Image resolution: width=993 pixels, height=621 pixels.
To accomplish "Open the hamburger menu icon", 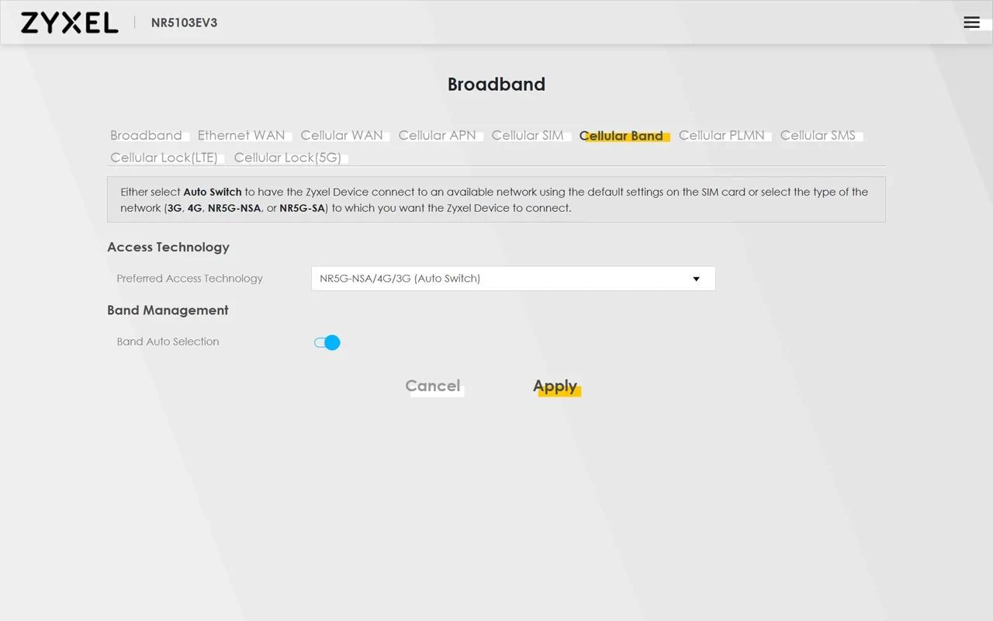I will (971, 23).
